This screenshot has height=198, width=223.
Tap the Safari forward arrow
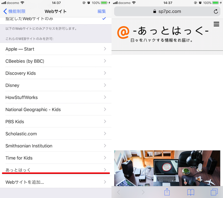tap(143, 192)
